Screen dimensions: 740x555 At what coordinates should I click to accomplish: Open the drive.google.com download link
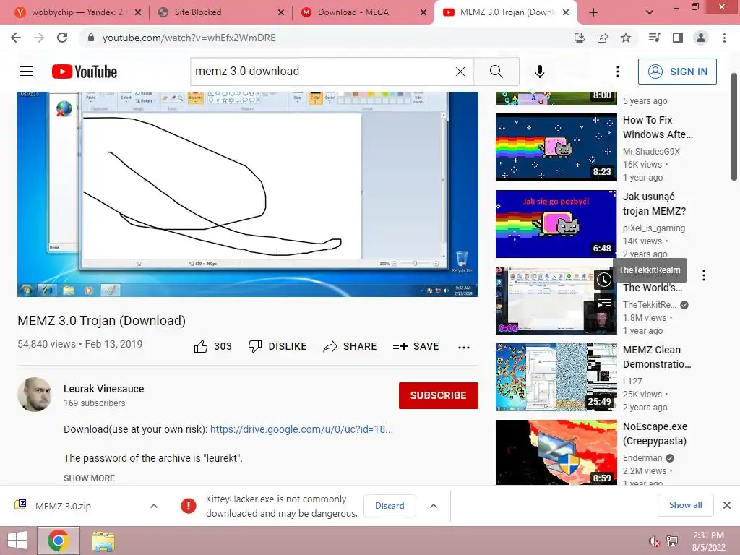[x=301, y=429]
